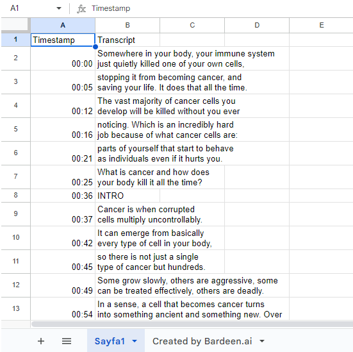Select row 8 header
353x352 pixels.
[15, 196]
